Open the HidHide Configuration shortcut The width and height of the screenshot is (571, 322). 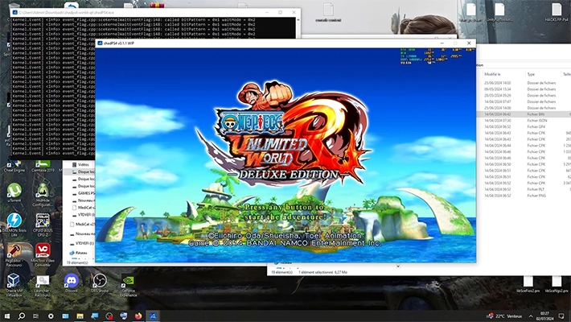43,194
